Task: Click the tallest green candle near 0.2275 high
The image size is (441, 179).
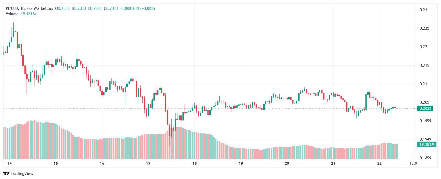Action: tap(14, 31)
